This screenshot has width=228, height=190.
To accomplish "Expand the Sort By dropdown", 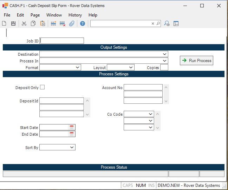I will click(72, 148).
